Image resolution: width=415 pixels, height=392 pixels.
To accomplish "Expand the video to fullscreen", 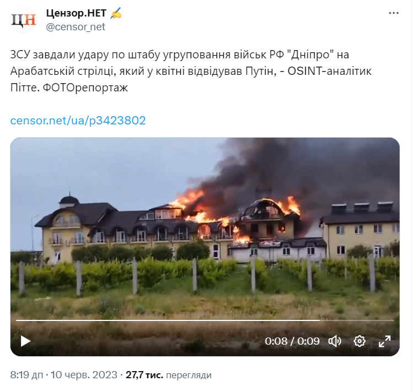I will [x=385, y=341].
